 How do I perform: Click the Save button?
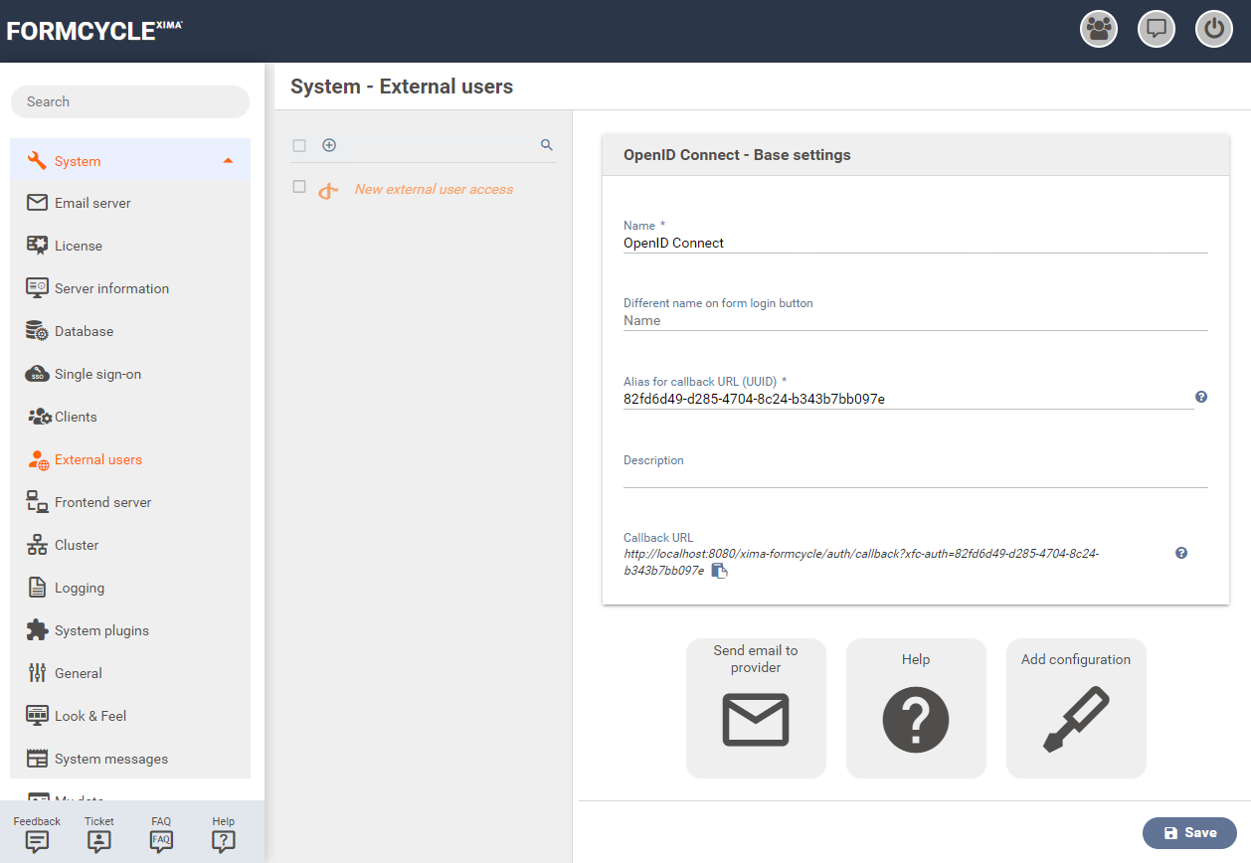(1189, 833)
